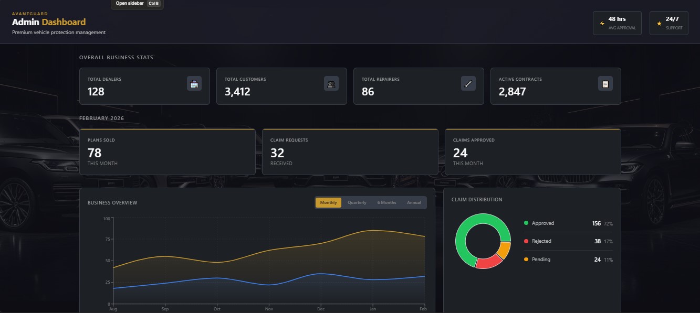The width and height of the screenshot is (700, 313).
Task: Click the red segment of the donut chart
Action: [x=489, y=262]
